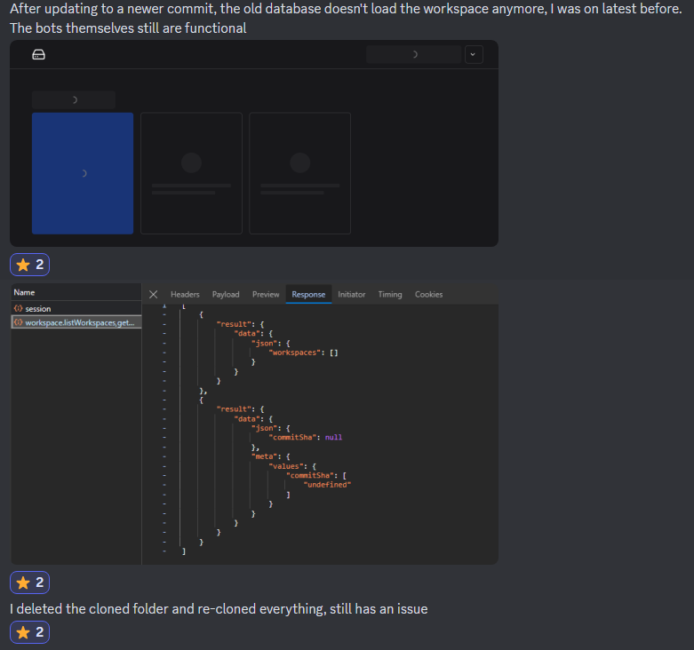This screenshot has width=694, height=650.
Task: Select the session request row
Action: 76,309
